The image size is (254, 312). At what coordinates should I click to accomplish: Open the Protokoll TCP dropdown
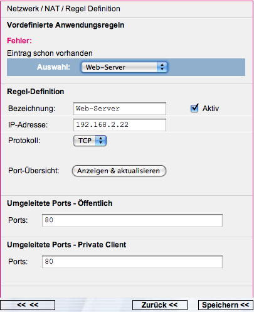90,141
